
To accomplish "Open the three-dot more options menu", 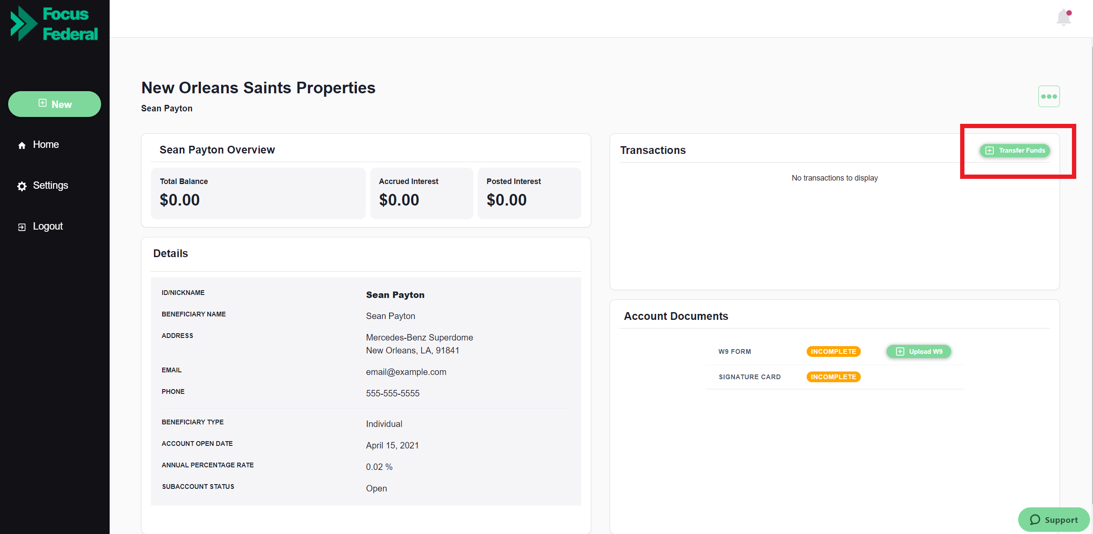I will 1049,96.
